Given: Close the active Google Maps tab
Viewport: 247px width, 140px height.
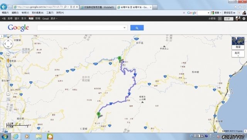Looking at the screenshot, I should point(151,7).
